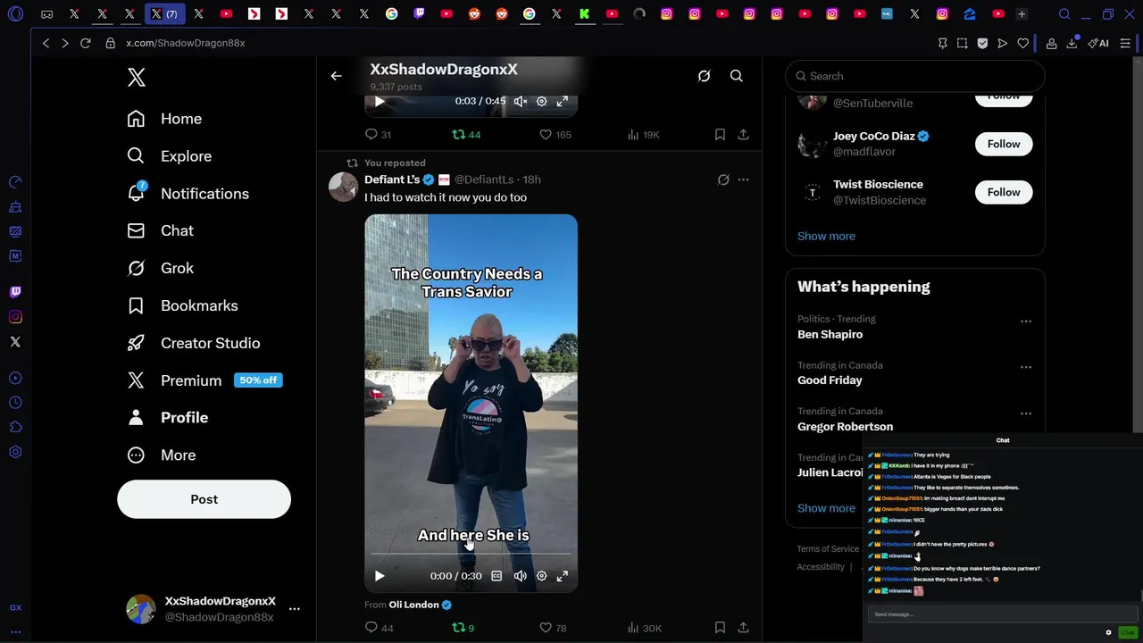Go to Home in X navigation
Viewport: 1143px width, 643px height.
point(164,119)
